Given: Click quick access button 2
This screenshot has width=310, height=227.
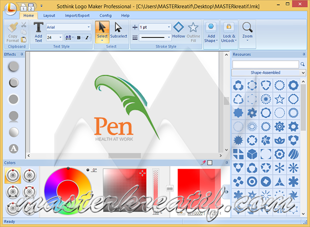Looking at the screenshot, I should 31,7.
